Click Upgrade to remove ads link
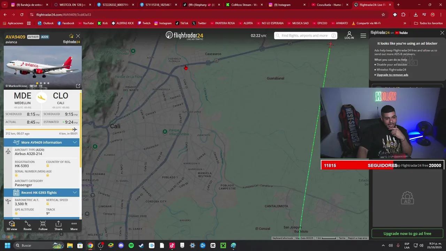Screen dimensions: 446x251 392,75
